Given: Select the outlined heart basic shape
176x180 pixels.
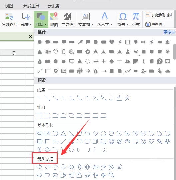Looking at the screenshot, I should tap(151, 141).
